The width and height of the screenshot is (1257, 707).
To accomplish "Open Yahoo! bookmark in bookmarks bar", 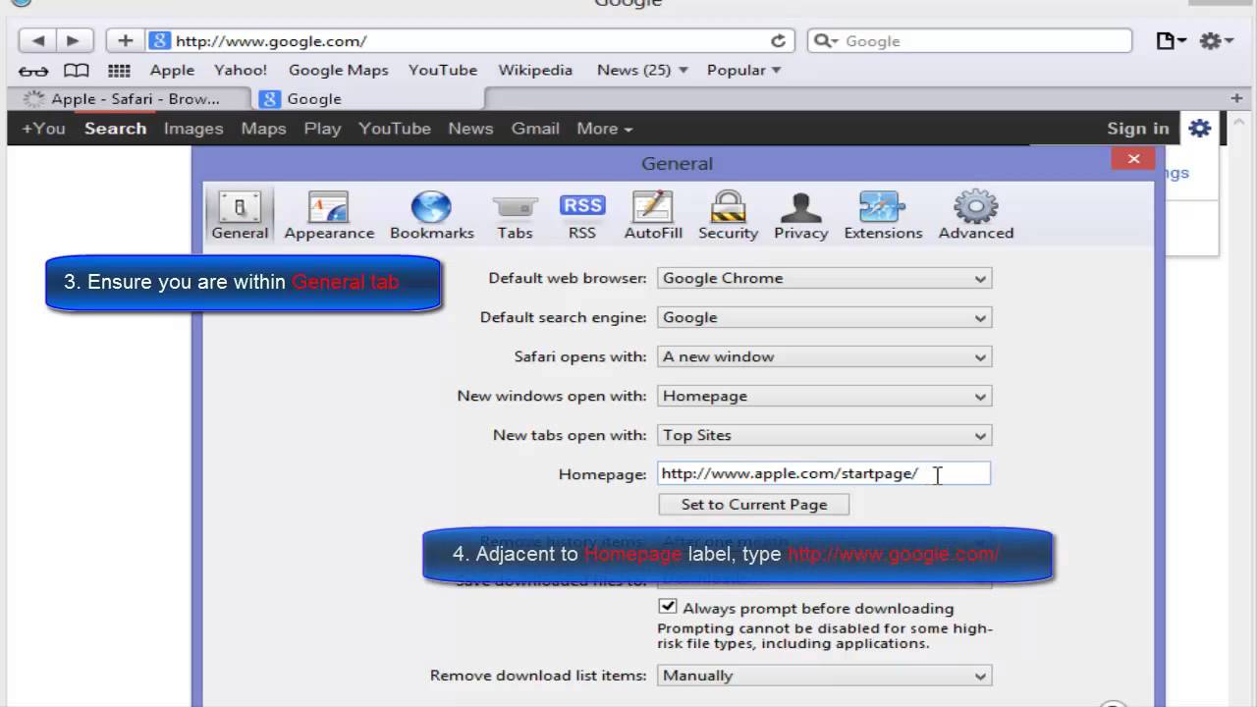I will pos(241,71).
